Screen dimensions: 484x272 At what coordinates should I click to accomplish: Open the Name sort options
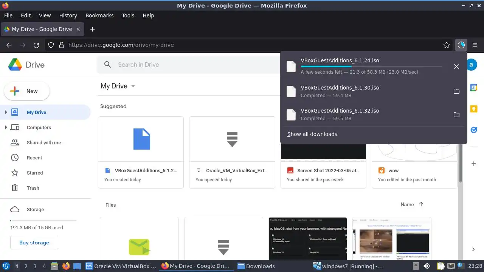pos(407,204)
